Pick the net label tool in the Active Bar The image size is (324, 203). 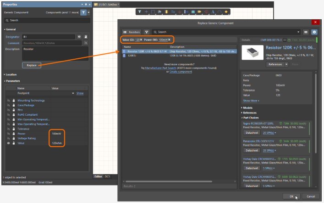pyautogui.click(x=186, y=12)
